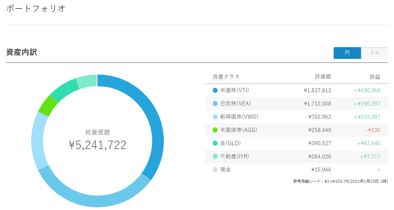Click the 損益 column header
Viewport: 394px width, 210px height.
click(375, 77)
